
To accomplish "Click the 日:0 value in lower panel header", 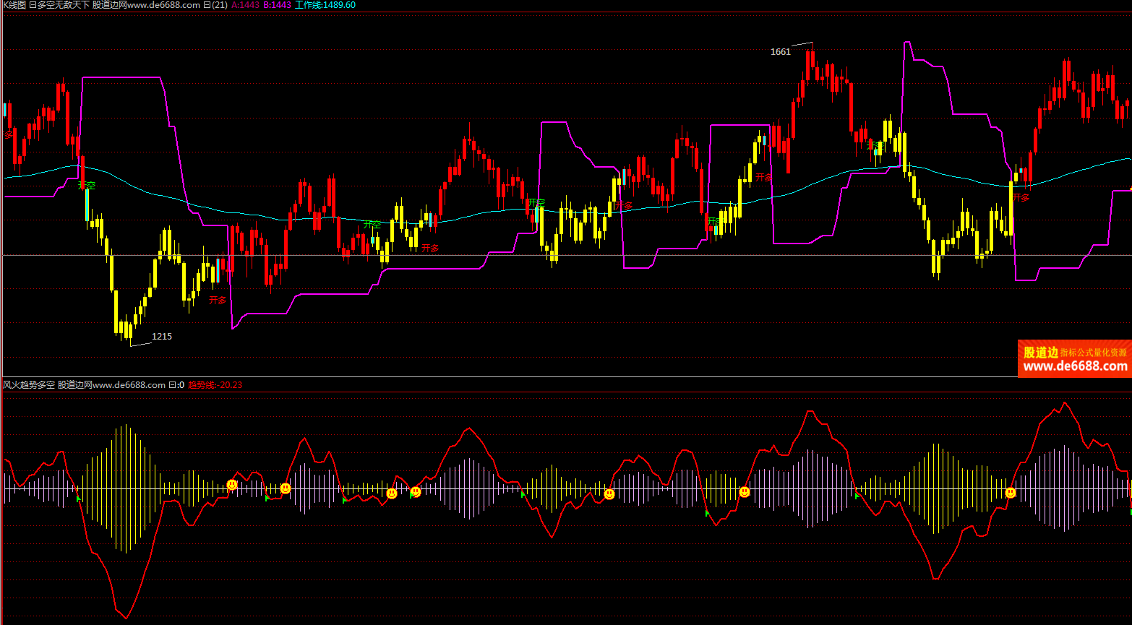I will [176, 385].
